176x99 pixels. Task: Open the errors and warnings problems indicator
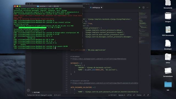coord(57,95)
